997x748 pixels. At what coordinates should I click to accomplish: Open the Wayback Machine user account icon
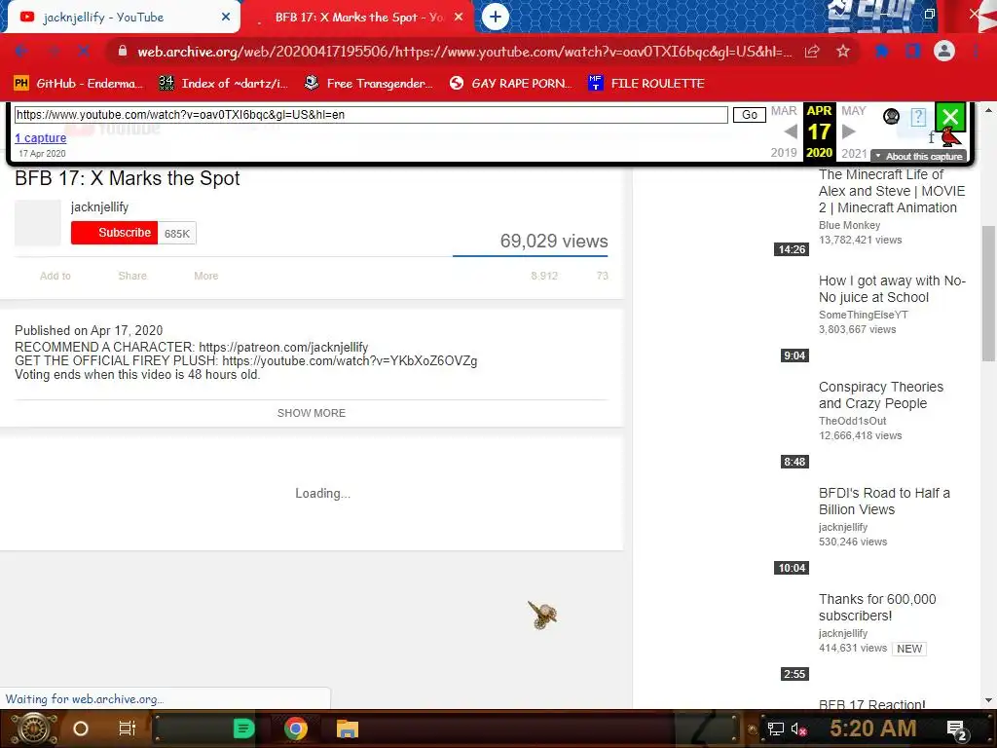point(892,117)
